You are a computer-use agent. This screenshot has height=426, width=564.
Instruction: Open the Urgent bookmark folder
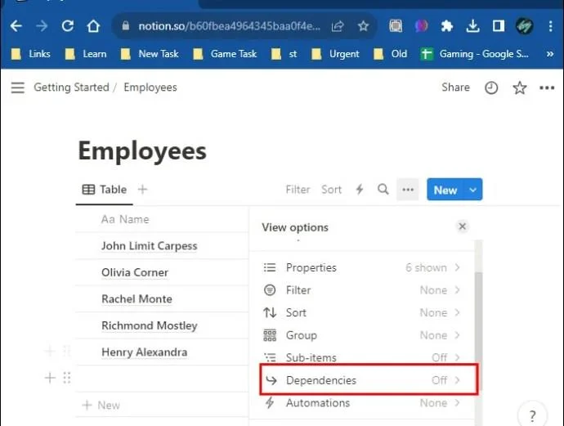[335, 54]
